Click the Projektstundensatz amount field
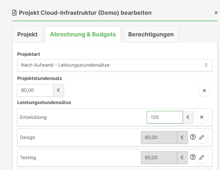220x170 pixels. coord(35,90)
